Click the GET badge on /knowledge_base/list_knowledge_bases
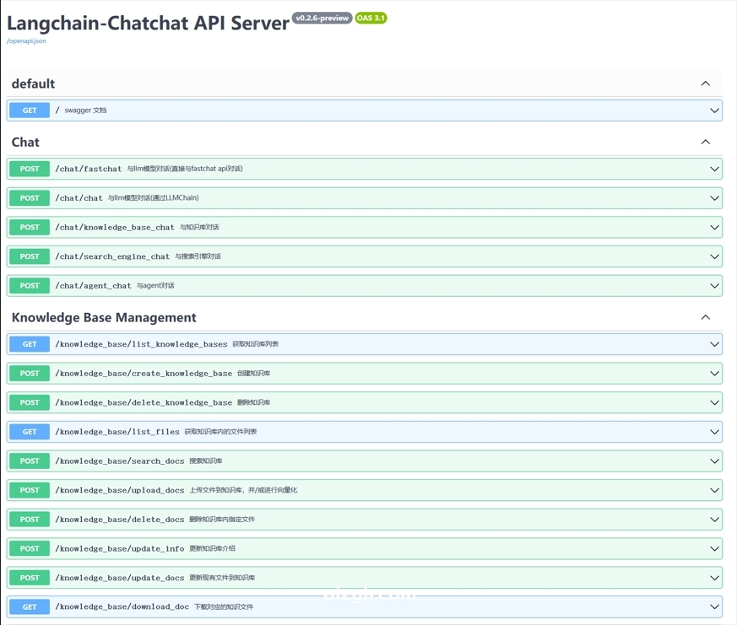 pyautogui.click(x=28, y=343)
